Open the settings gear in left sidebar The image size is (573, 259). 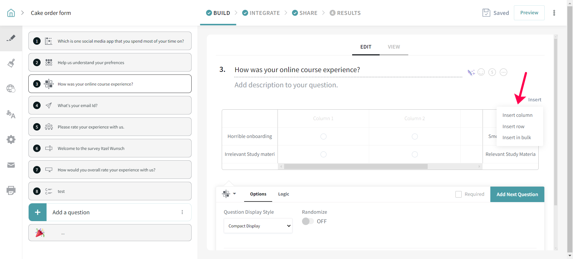(x=11, y=139)
